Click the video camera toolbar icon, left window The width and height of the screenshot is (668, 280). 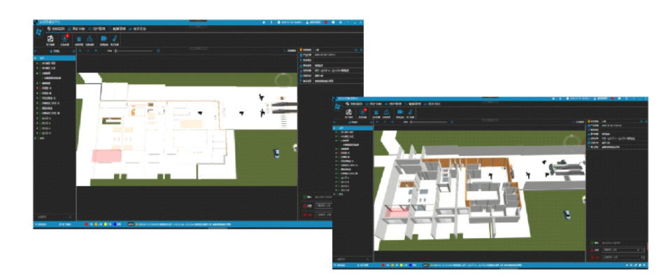(x=103, y=38)
